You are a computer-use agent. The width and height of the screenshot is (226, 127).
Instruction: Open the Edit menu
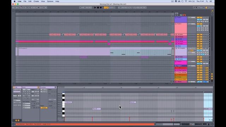click(x=30, y=1)
